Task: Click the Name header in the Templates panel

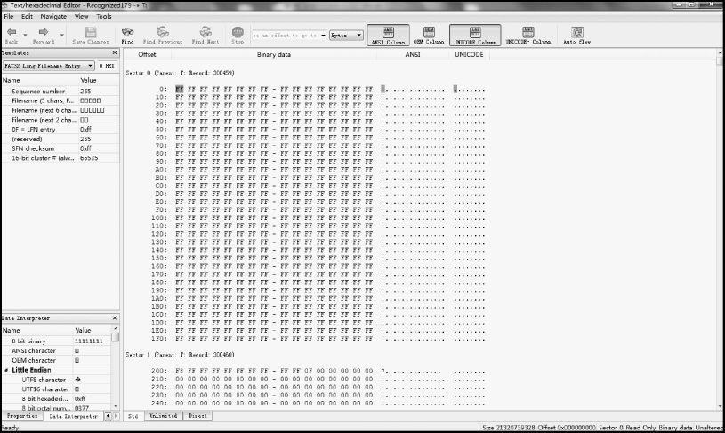Action: [12, 80]
